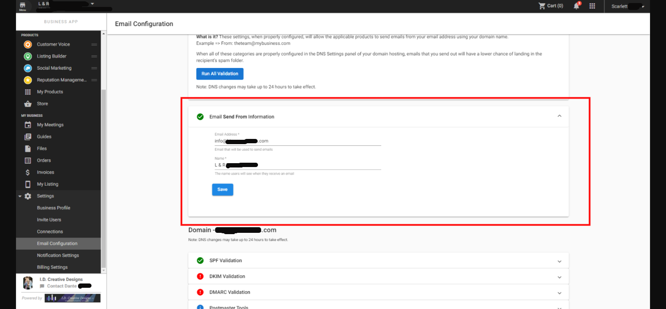Click Email Send From green check icon
Image resolution: width=666 pixels, height=309 pixels.
pyautogui.click(x=200, y=117)
